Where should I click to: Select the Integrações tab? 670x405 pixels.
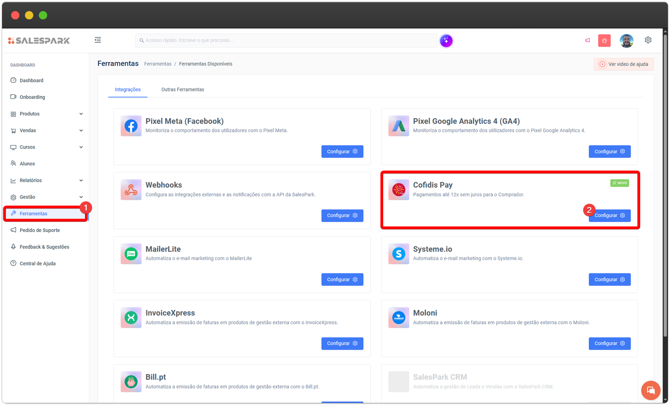pos(128,90)
